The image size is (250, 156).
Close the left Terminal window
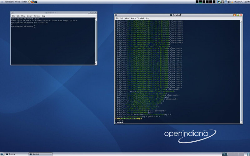point(96,12)
